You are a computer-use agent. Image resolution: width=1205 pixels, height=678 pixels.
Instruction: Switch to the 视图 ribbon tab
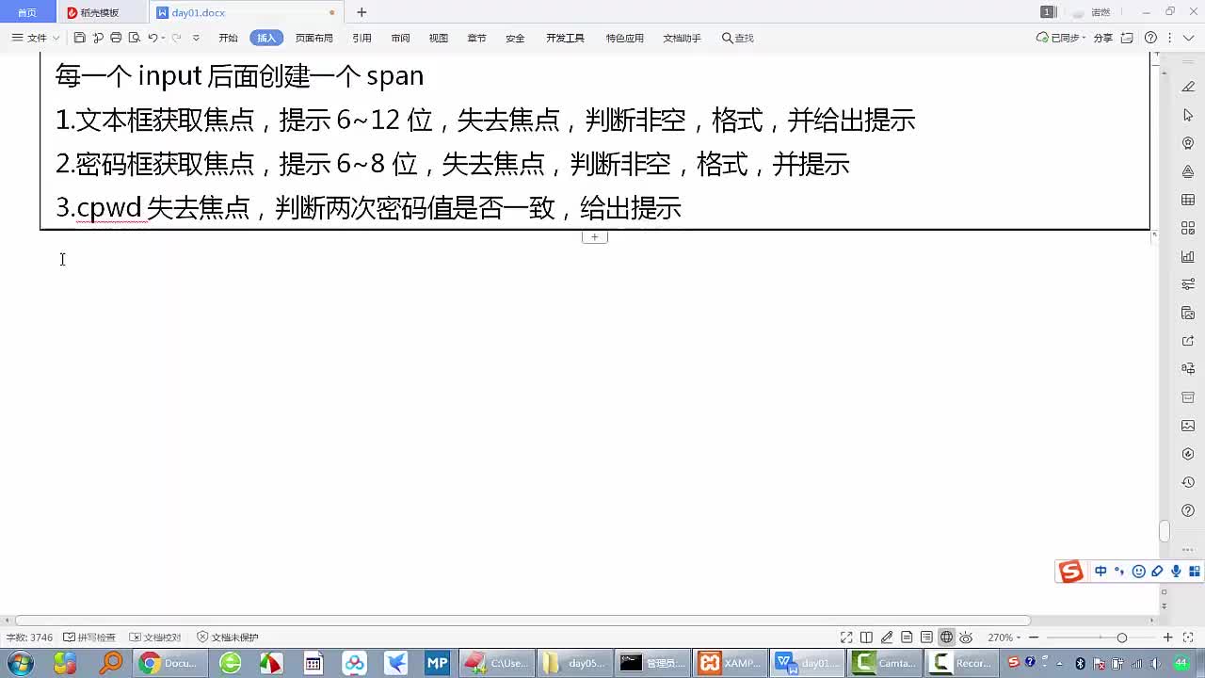[439, 38]
